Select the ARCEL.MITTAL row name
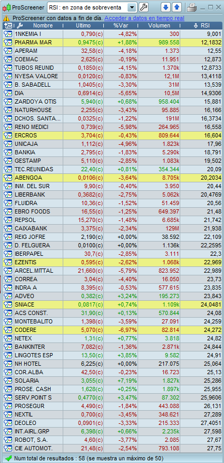Viewport: 224px width, 463px height. [x=34, y=271]
